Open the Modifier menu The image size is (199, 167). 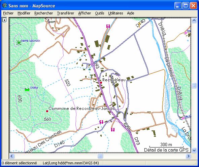tap(24, 13)
